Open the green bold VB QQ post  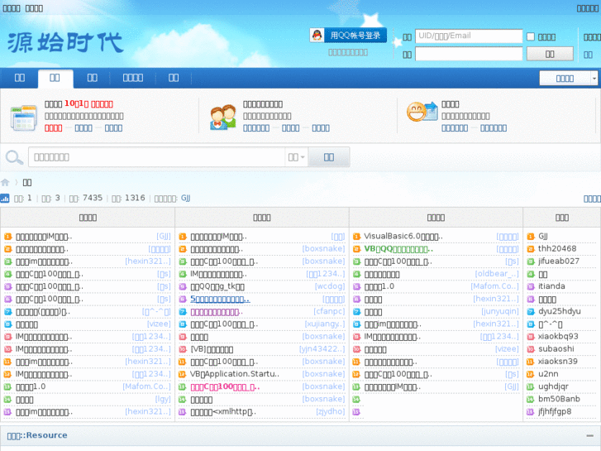pos(398,249)
